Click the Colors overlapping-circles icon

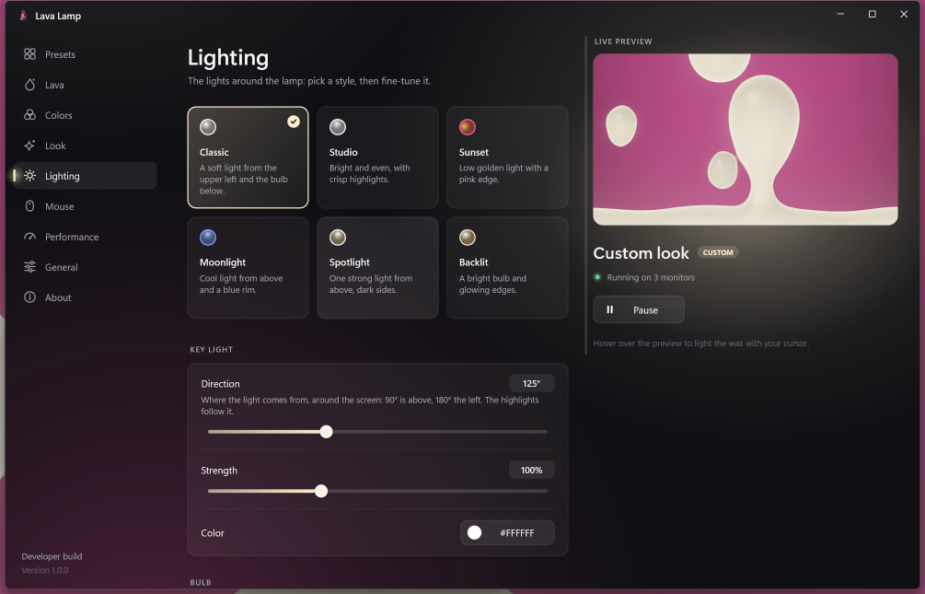tap(29, 115)
